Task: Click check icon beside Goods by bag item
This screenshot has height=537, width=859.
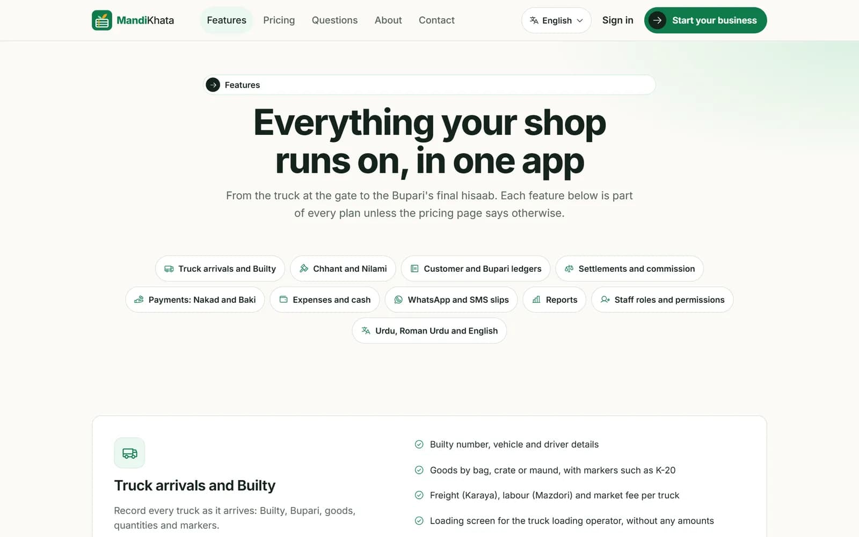Action: [x=419, y=470]
